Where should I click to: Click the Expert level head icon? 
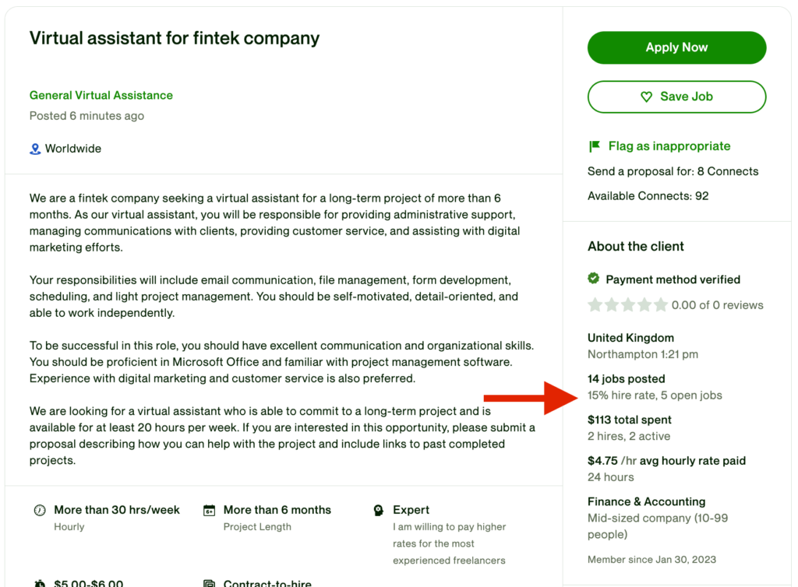tap(378, 511)
